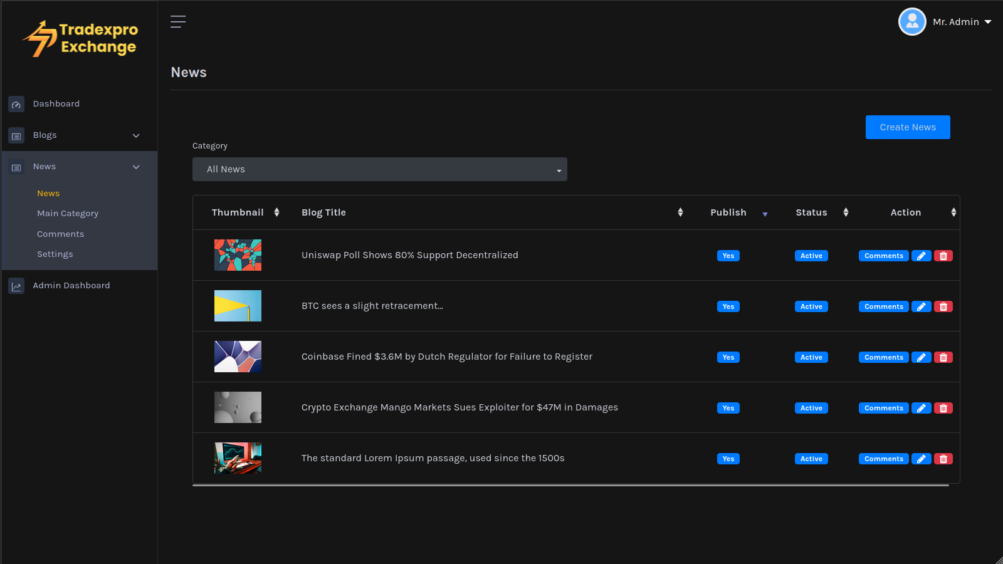This screenshot has width=1003, height=564.
Task: Click the Create News button
Action: 907,127
